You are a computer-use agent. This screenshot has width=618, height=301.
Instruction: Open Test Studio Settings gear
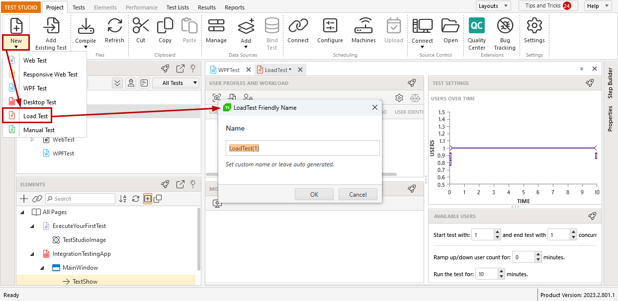(x=534, y=30)
